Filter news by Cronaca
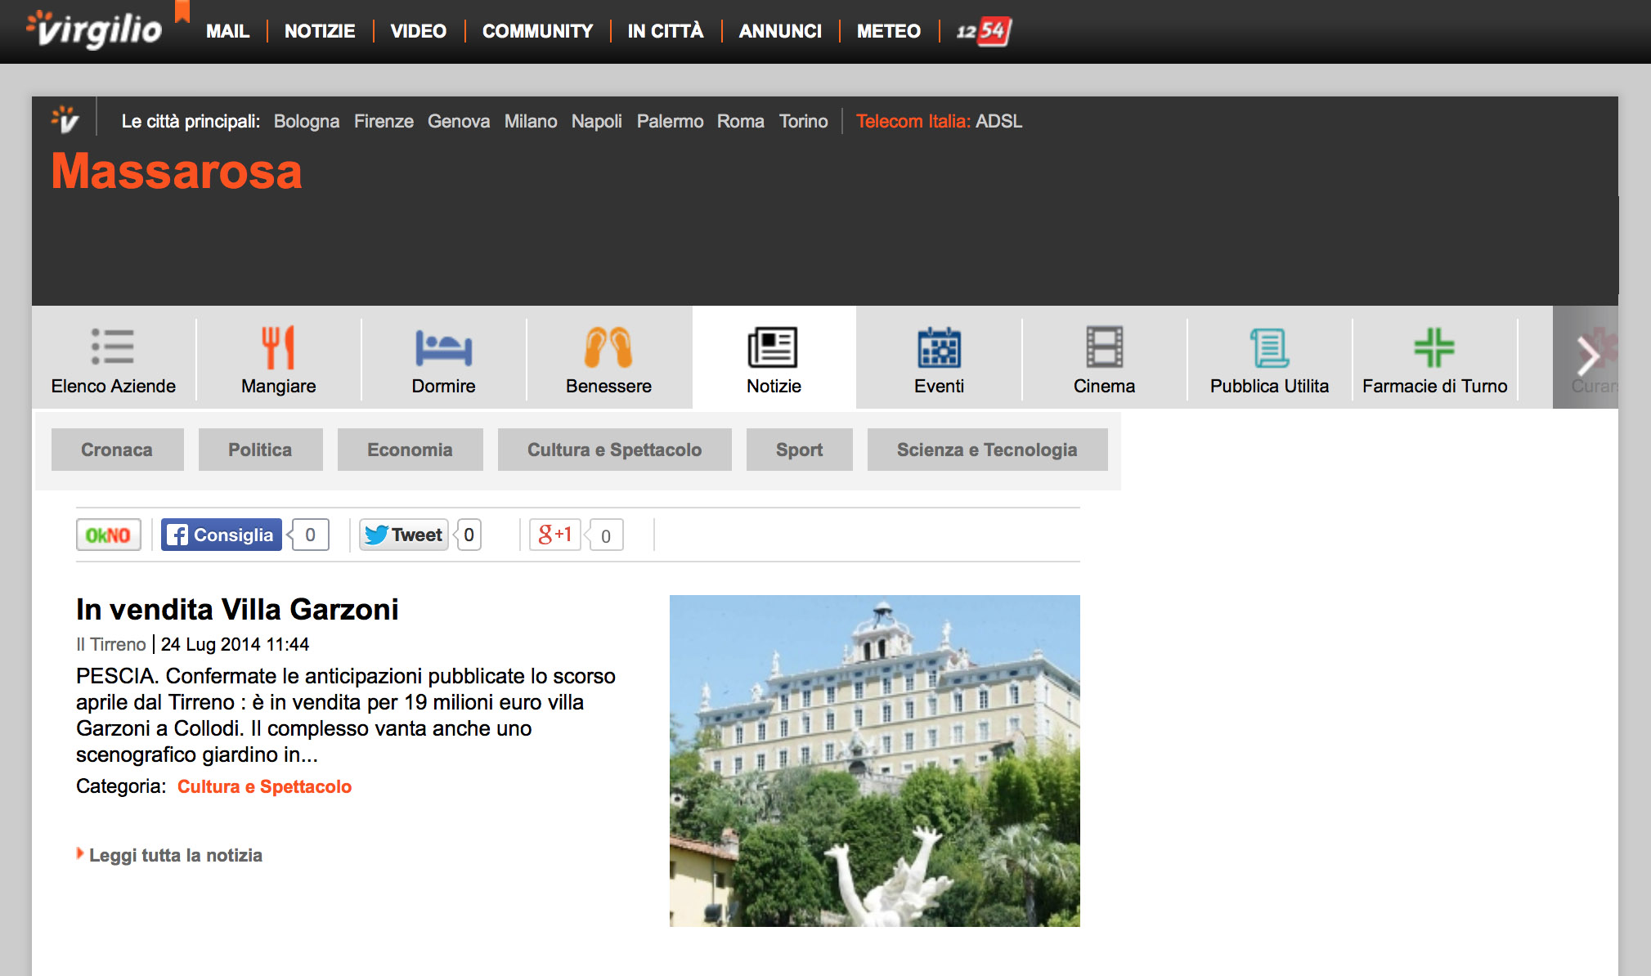 pos(117,450)
